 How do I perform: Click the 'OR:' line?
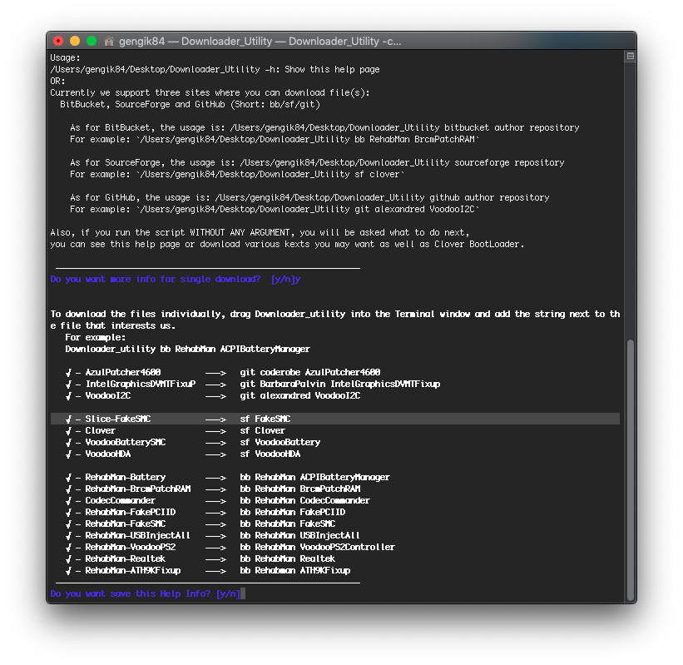(x=57, y=81)
